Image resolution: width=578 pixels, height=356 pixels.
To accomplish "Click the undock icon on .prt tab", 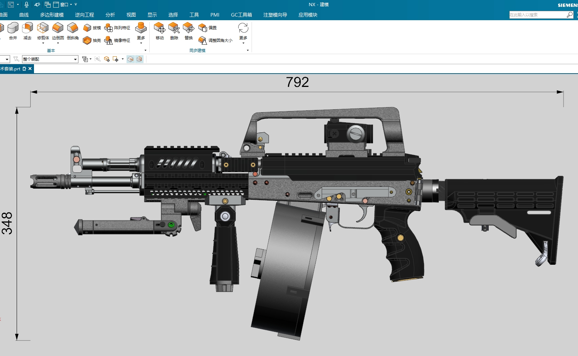I will pyautogui.click(x=24, y=69).
